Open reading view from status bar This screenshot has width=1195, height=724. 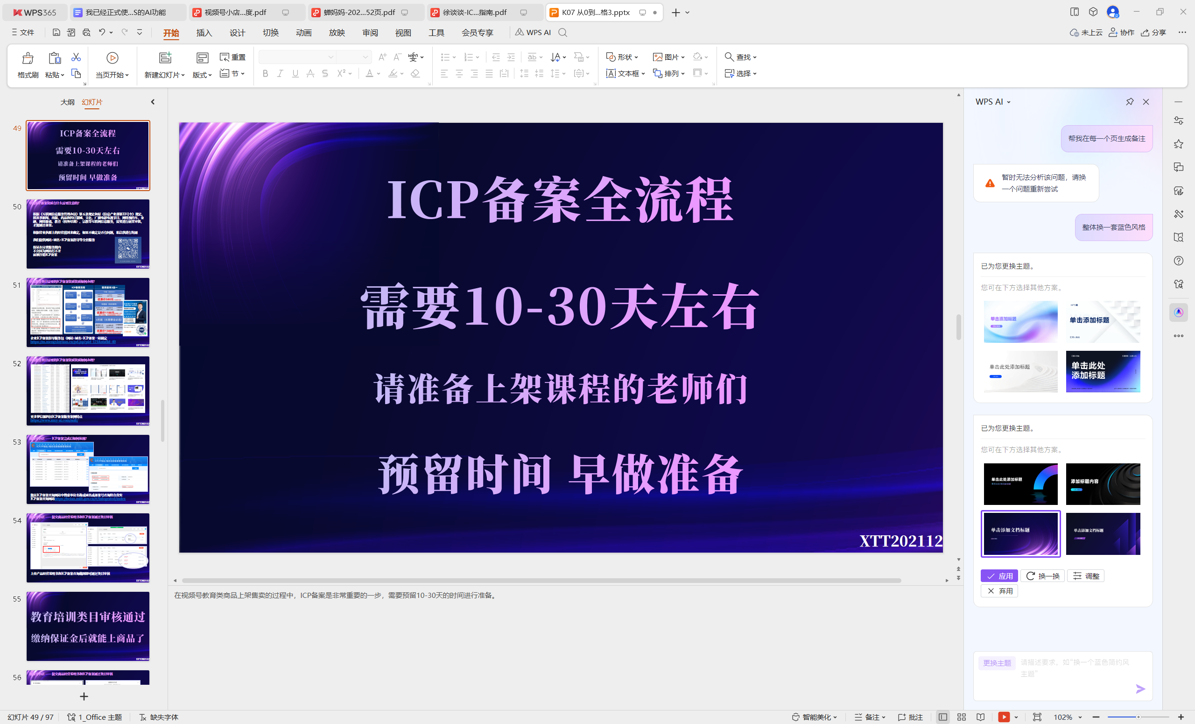click(x=981, y=717)
